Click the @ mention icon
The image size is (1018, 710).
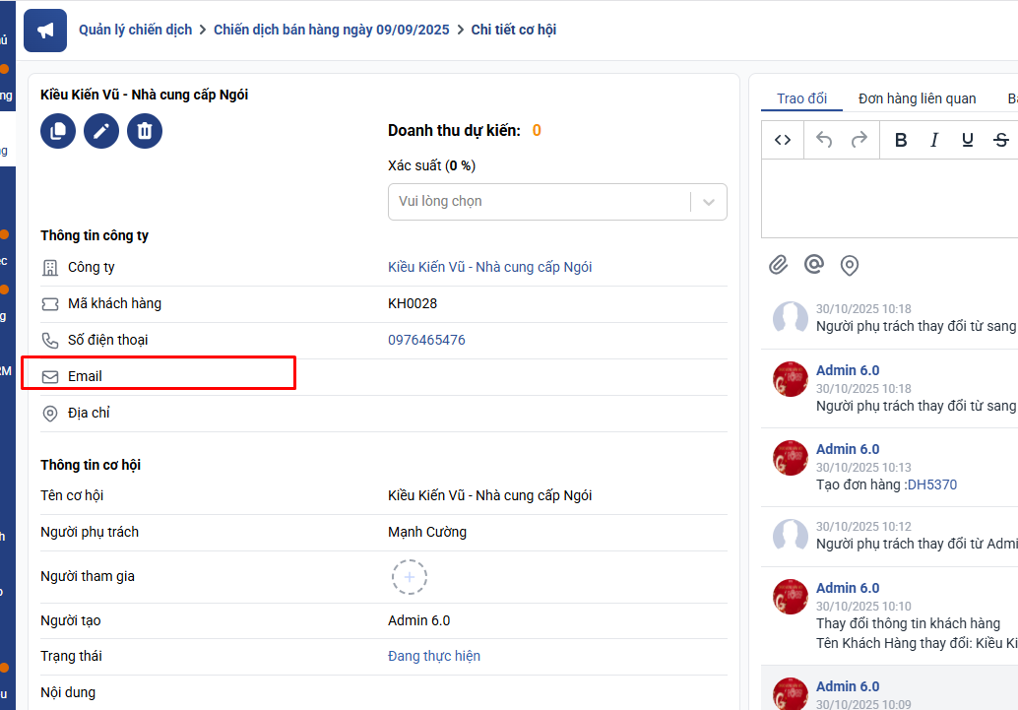tap(813, 265)
